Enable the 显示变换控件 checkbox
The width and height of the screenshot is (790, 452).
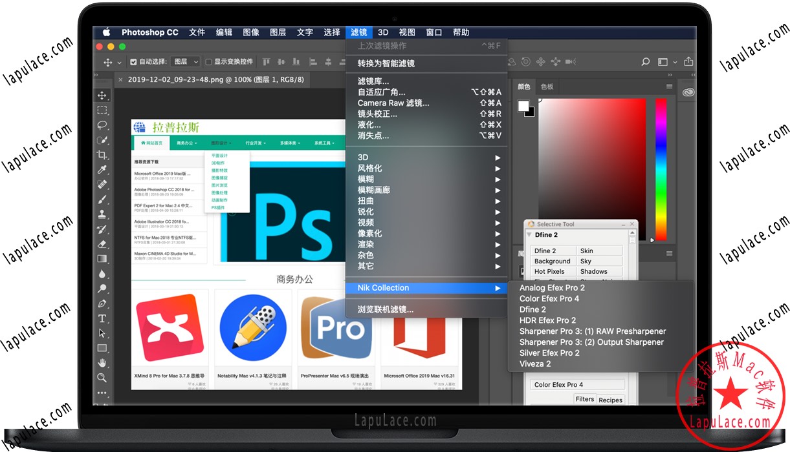207,61
